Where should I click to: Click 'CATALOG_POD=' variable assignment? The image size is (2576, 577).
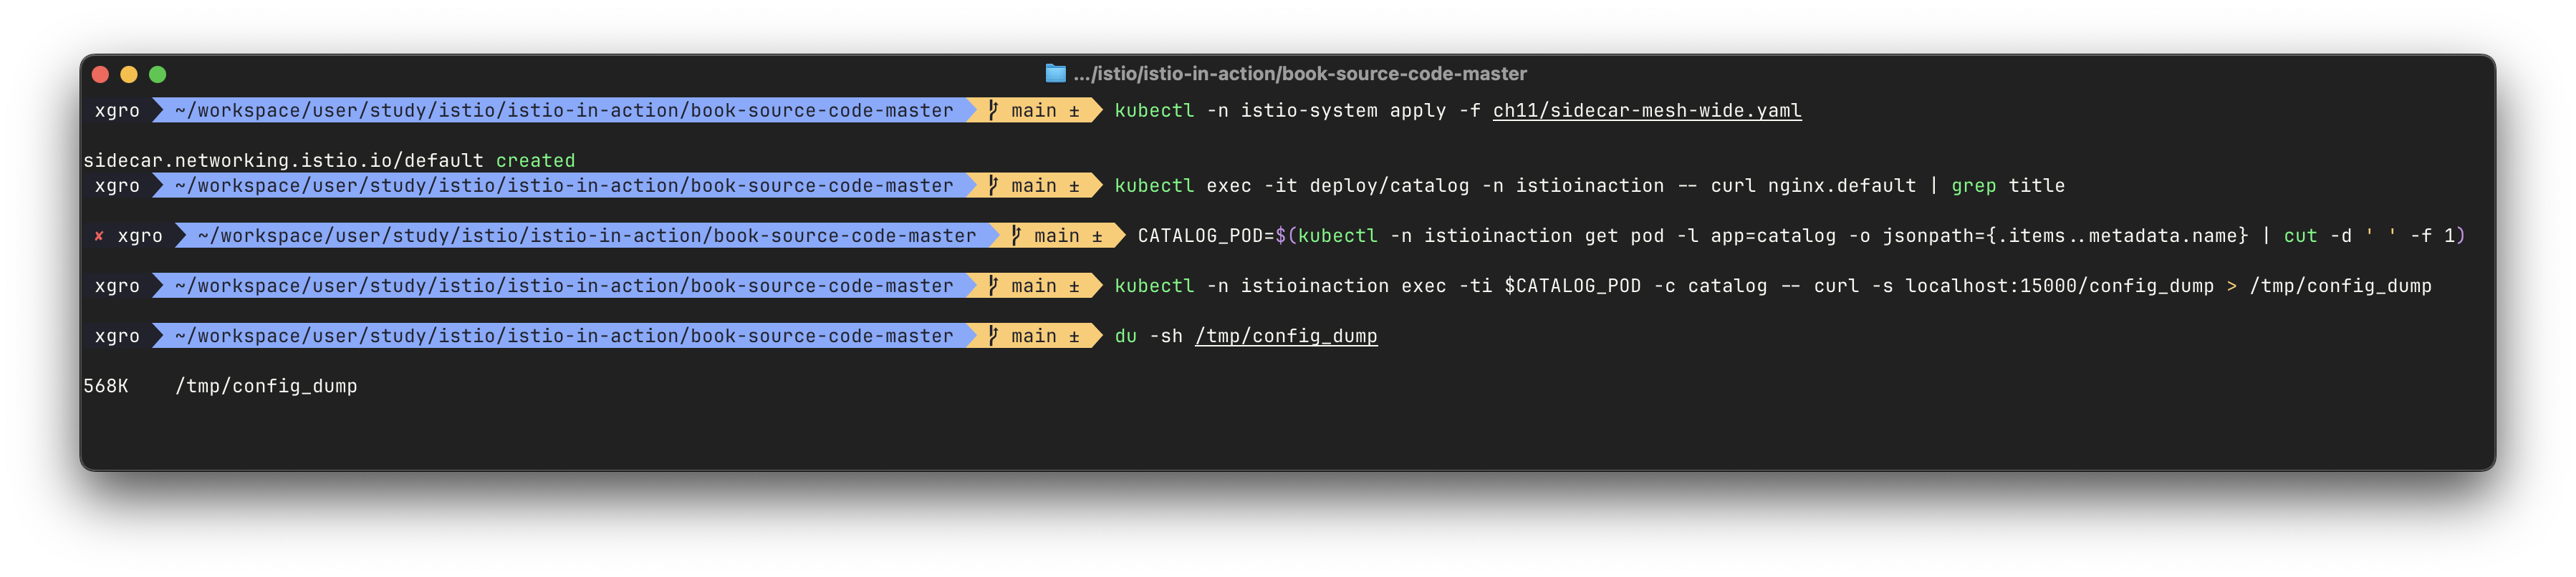coord(1206,236)
